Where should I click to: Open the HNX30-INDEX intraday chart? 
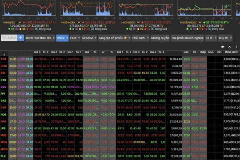pyautogui.click(x=204, y=8)
